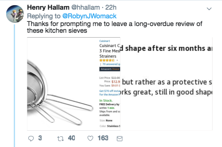Retweet using the retweet arrows icon
The height and width of the screenshot is (147, 222).
[x=60, y=138]
